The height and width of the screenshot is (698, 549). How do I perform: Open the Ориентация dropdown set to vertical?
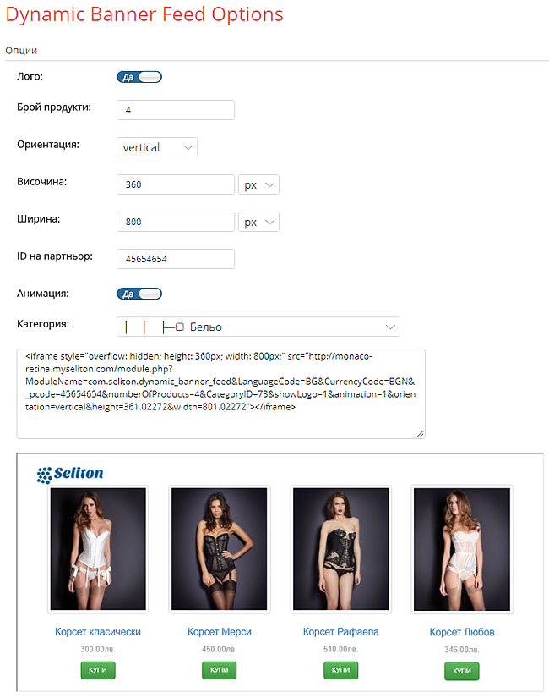(157, 147)
